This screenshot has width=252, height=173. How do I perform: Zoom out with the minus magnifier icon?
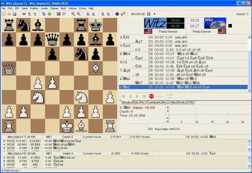(x=79, y=14)
